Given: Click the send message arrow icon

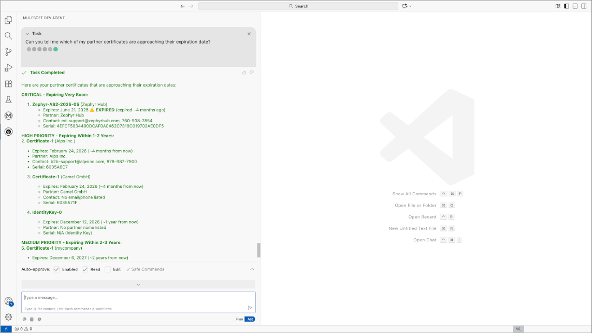Looking at the screenshot, I should click(250, 307).
